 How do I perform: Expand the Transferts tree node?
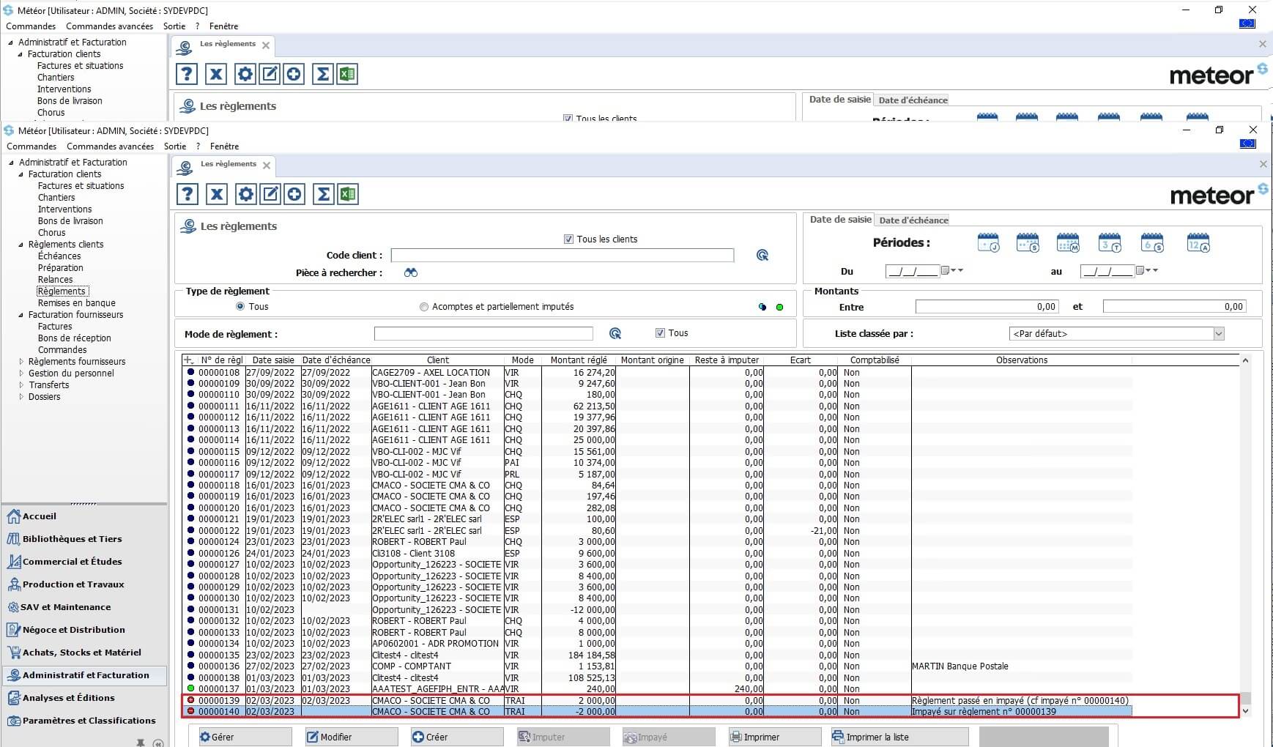click(21, 385)
